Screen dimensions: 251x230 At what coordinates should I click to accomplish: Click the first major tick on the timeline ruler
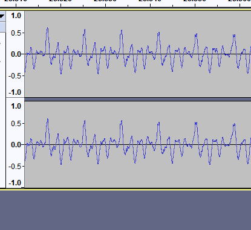pos(16,5)
